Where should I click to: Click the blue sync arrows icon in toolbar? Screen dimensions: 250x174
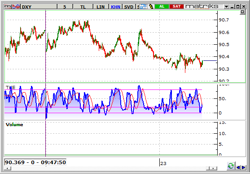click(143, 7)
